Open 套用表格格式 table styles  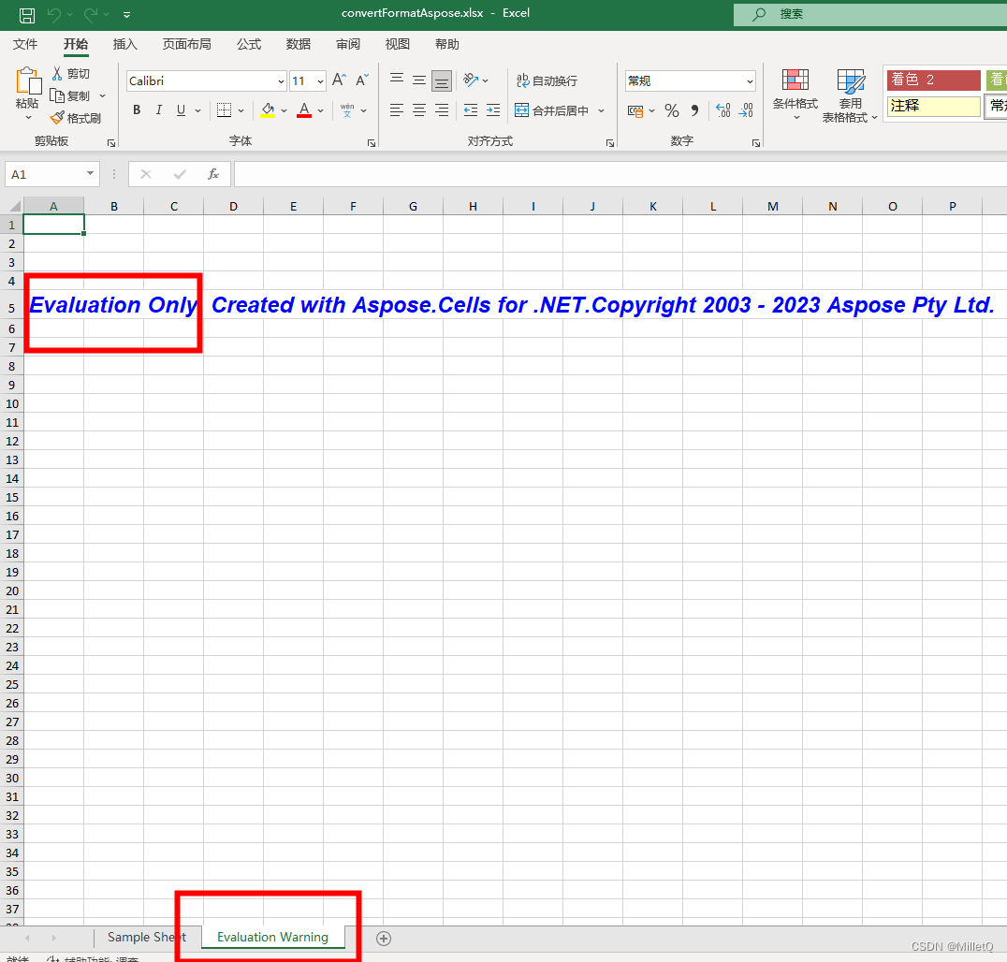tap(850, 95)
